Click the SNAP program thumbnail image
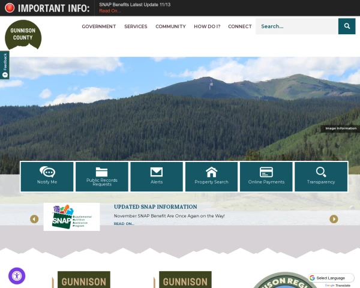The height and width of the screenshot is (288, 360). 71,217
